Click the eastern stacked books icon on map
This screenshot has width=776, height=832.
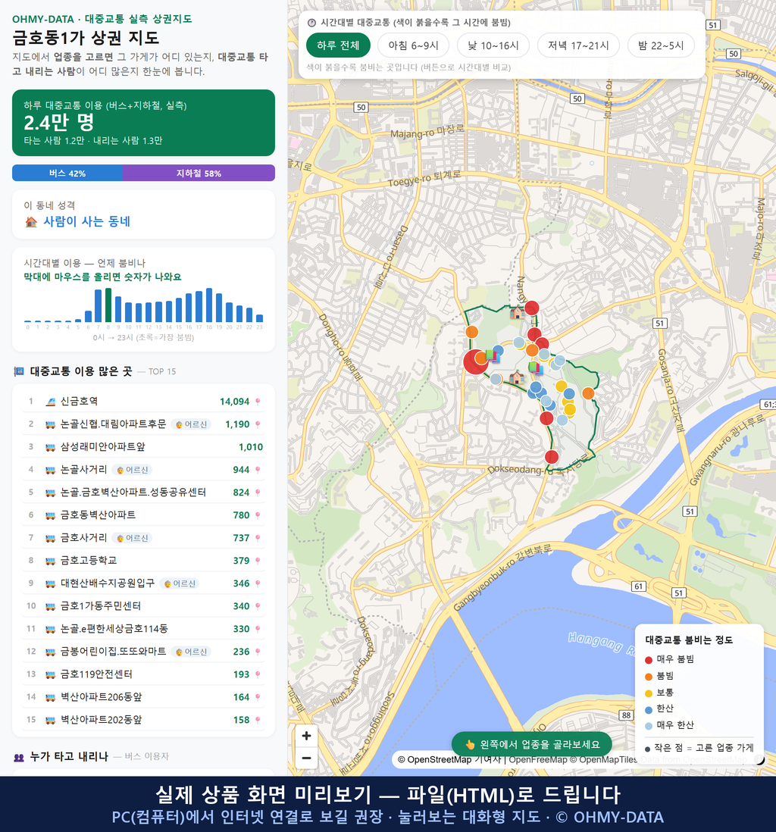coord(535,368)
